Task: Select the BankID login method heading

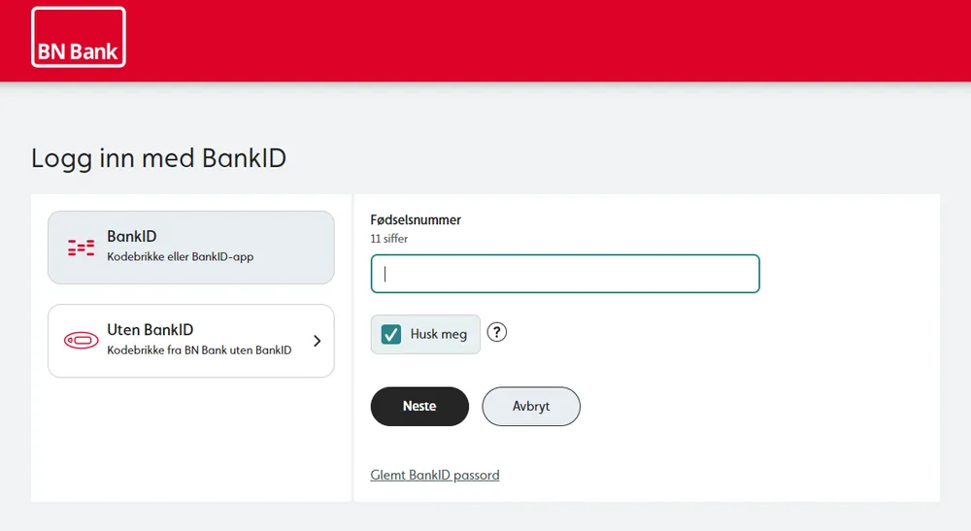Action: click(132, 237)
